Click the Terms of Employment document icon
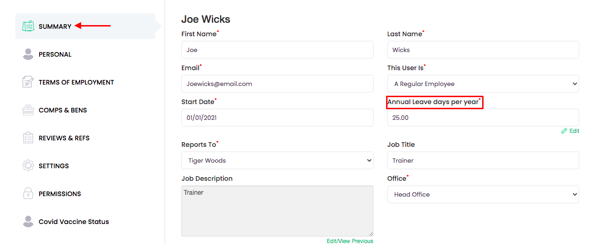 coord(28,82)
